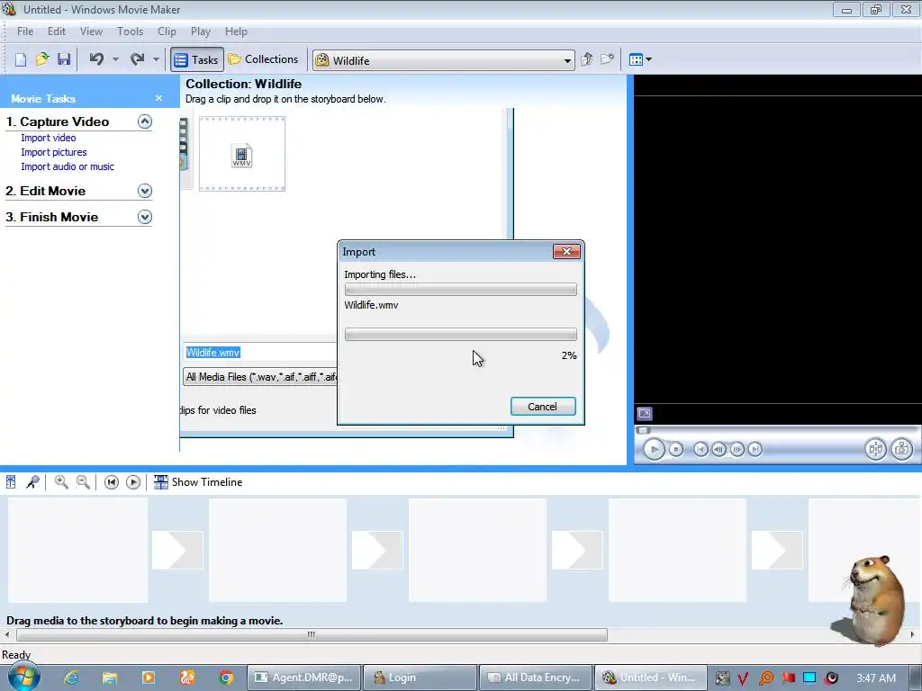Viewport: 922px width, 691px height.
Task: Click the Narrate Timeline microphone icon
Action: click(33, 482)
